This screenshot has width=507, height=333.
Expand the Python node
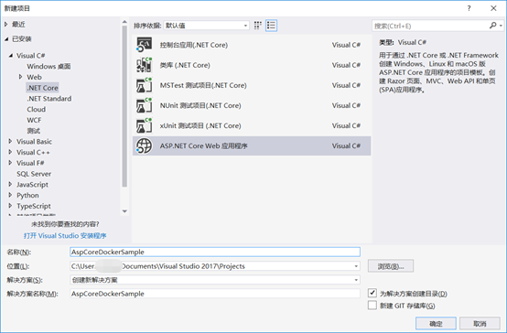[10, 195]
